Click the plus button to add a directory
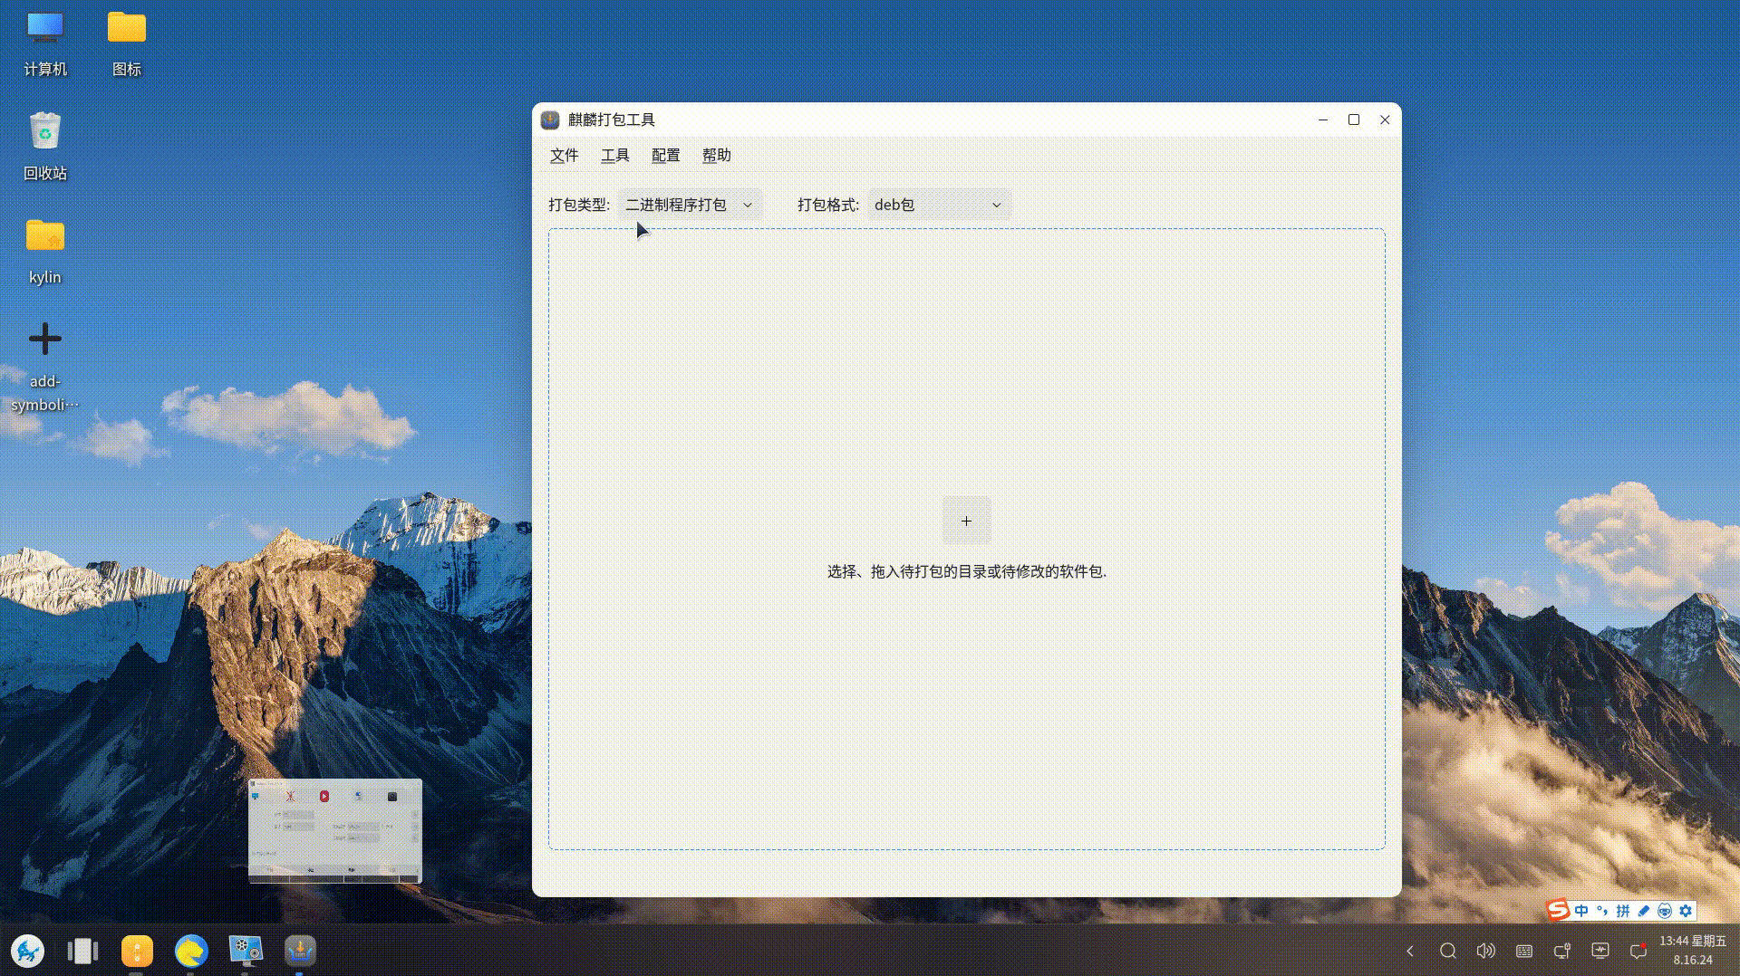The image size is (1740, 976). (x=966, y=521)
